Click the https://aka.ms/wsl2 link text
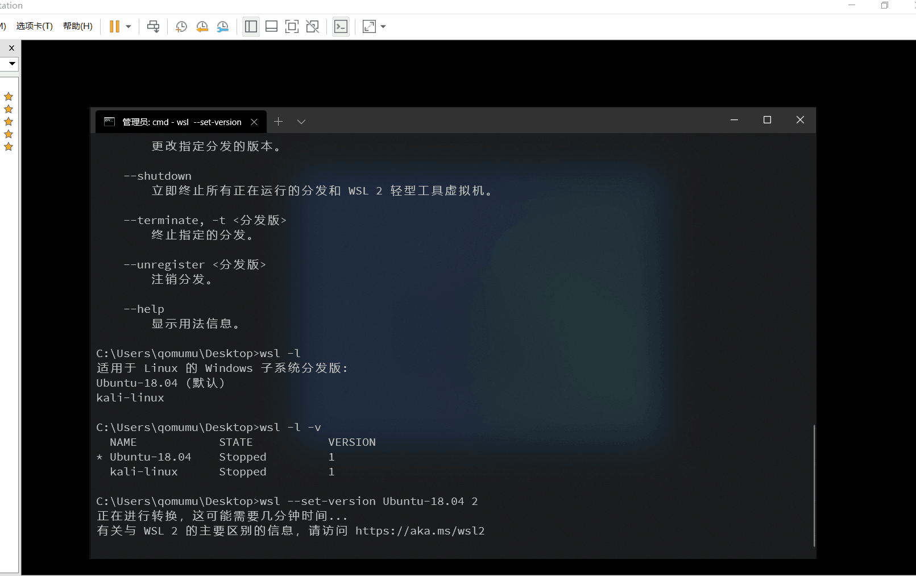 420,531
